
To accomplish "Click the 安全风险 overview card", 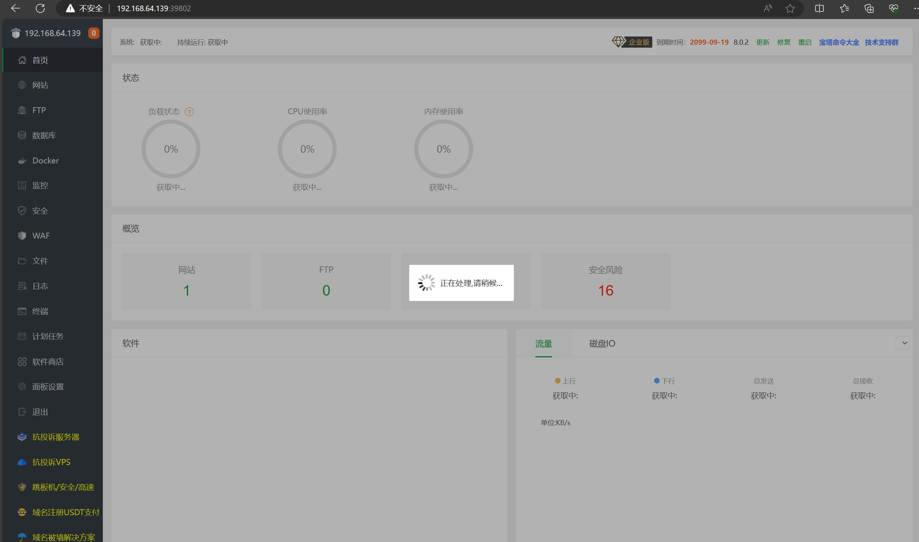I will tap(605, 281).
